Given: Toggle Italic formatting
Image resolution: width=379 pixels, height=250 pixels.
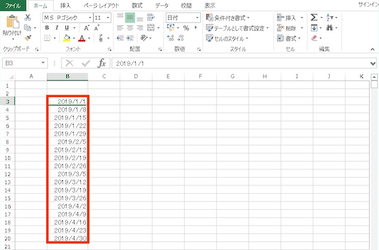Looking at the screenshot, I should coord(57,28).
